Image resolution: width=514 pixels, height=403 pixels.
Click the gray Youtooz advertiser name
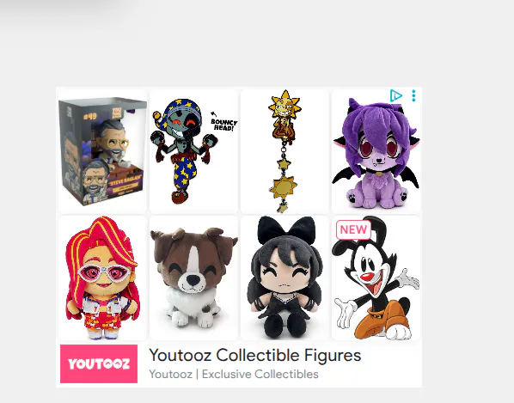tap(170, 374)
